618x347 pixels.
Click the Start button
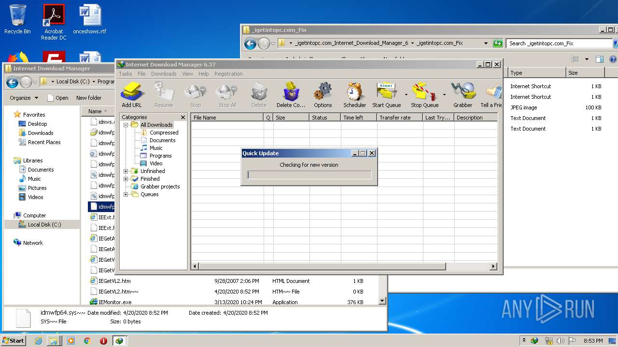coord(13,340)
